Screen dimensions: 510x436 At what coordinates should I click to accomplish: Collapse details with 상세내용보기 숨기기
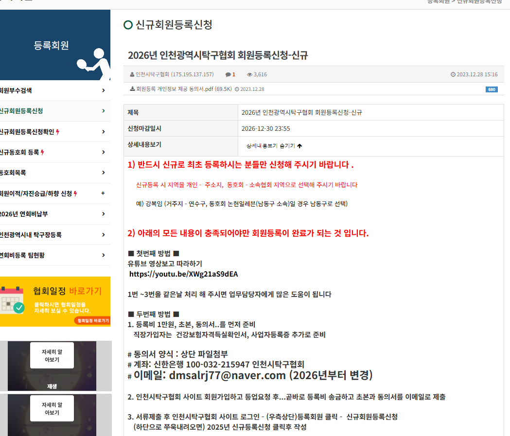coord(274,145)
